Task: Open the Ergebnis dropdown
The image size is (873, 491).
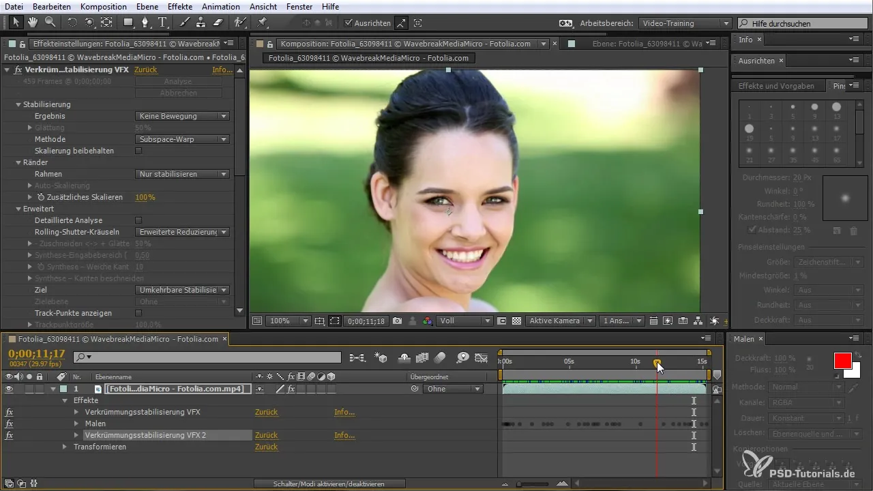Action: [x=182, y=116]
